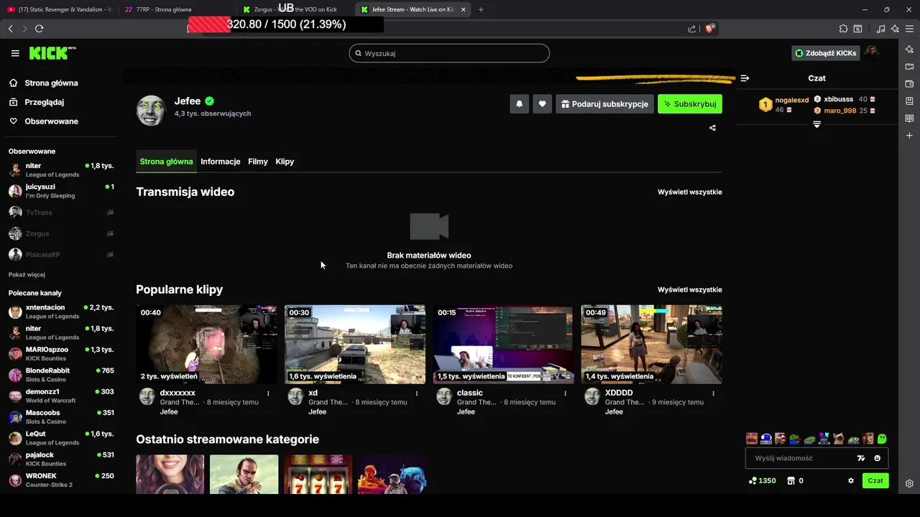
Task: Open the classic clip thumbnail
Action: click(503, 345)
